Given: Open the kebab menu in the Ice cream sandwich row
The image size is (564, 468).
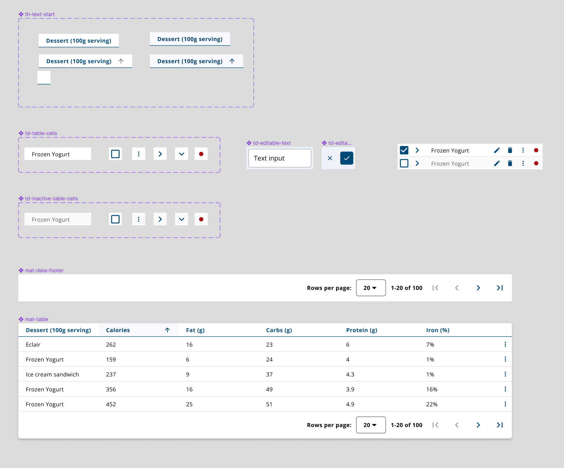Looking at the screenshot, I should click(x=505, y=374).
